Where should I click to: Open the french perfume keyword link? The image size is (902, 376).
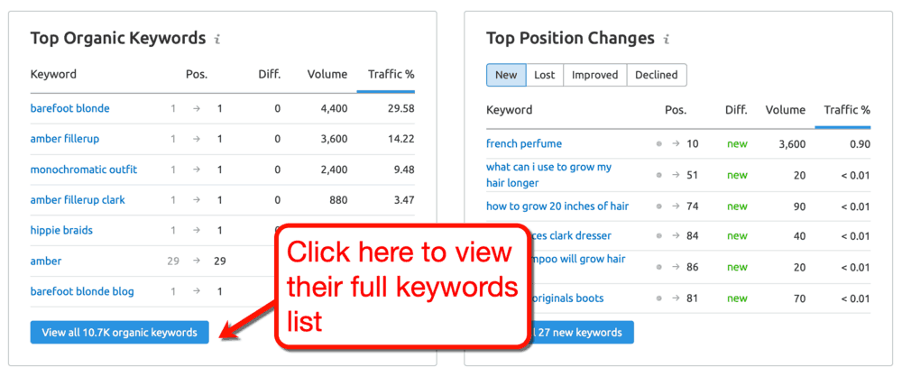point(524,143)
